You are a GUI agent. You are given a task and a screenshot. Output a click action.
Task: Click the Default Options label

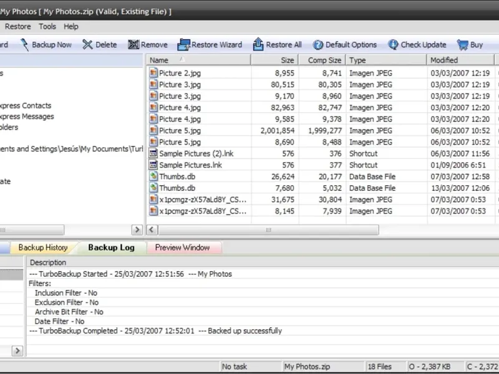(351, 45)
